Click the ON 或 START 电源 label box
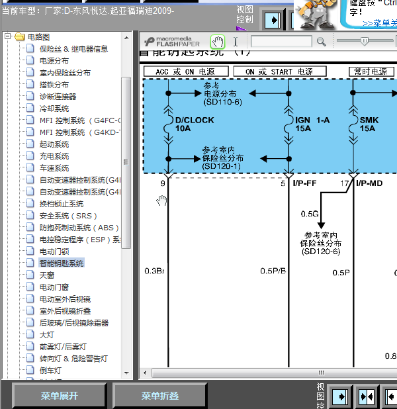Image resolution: width=397 pixels, height=409 pixels. click(280, 71)
